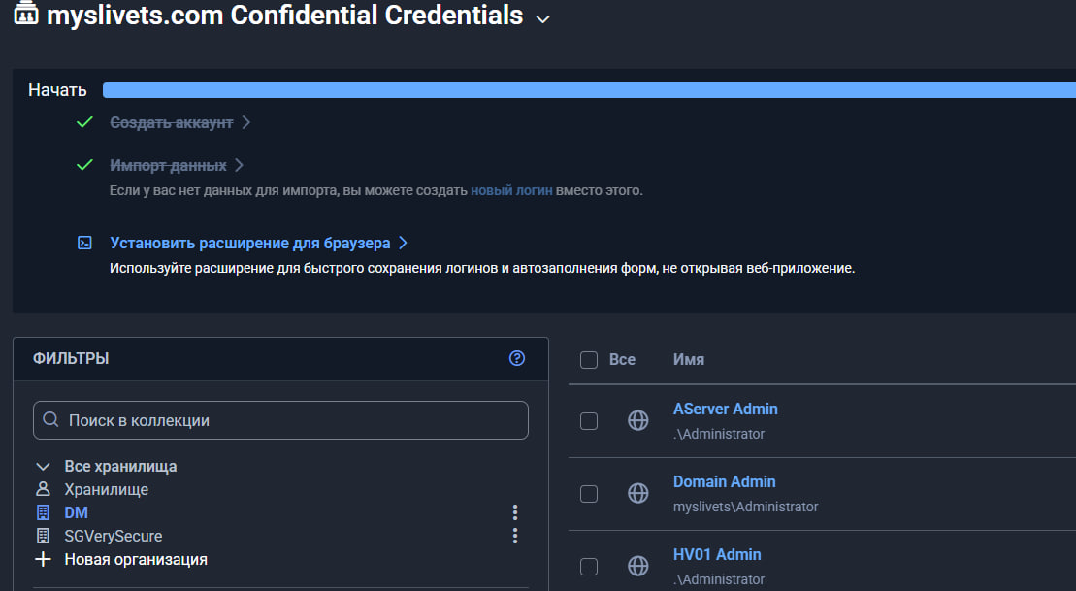1076x591 pixels.
Task: Check the Все select-all checkbox
Action: [x=588, y=360]
